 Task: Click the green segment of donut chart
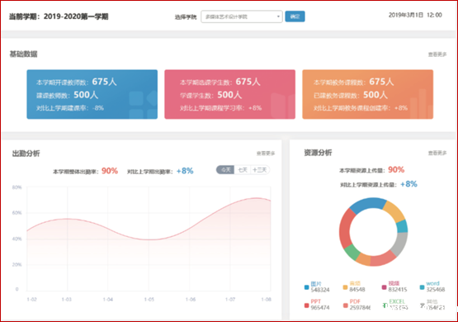pyautogui.click(x=352, y=252)
